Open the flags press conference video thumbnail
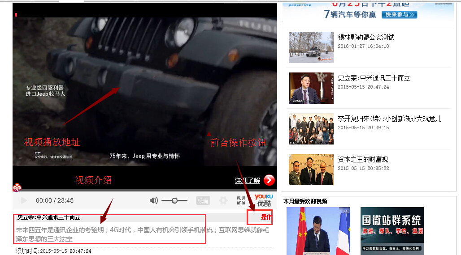 (x=318, y=231)
